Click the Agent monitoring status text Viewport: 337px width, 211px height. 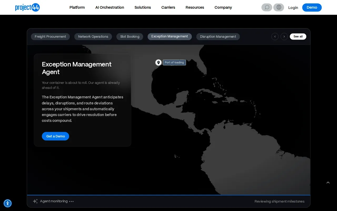pyautogui.click(x=54, y=201)
